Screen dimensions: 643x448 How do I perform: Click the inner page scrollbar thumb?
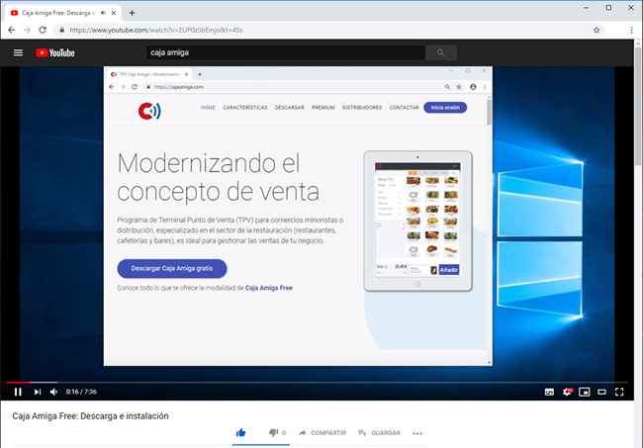pos(490,112)
